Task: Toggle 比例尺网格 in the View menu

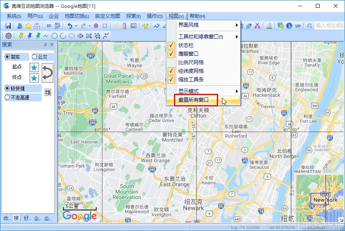Action: [191, 62]
